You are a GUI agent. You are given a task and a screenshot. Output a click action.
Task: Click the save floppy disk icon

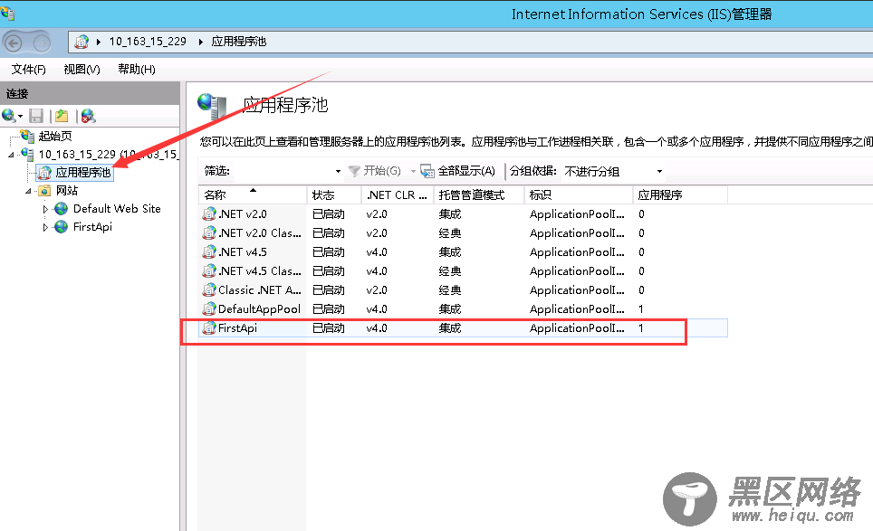pos(36,116)
